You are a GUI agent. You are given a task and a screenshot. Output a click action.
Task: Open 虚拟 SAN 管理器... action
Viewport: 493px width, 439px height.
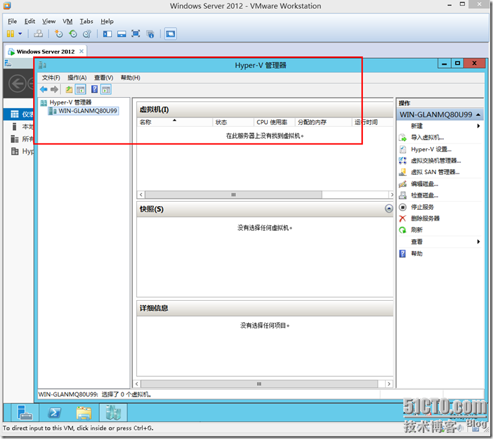pyautogui.click(x=435, y=172)
